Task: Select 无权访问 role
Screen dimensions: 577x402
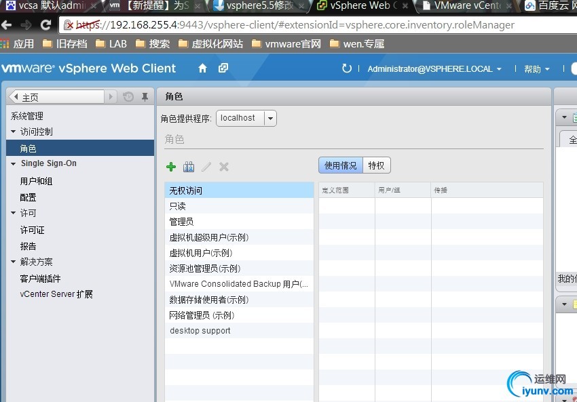Action: [239, 190]
